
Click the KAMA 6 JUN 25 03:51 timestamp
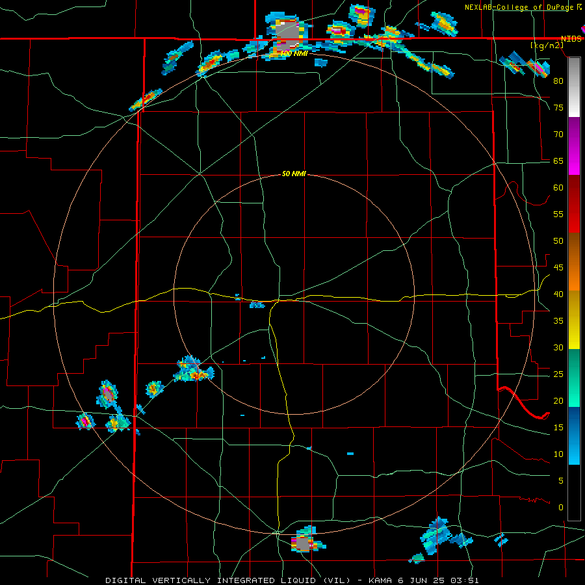coord(424,580)
